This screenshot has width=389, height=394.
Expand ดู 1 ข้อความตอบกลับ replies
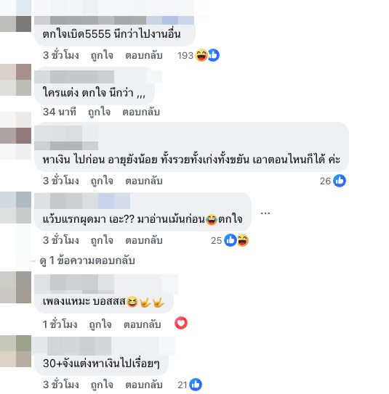[87, 260]
